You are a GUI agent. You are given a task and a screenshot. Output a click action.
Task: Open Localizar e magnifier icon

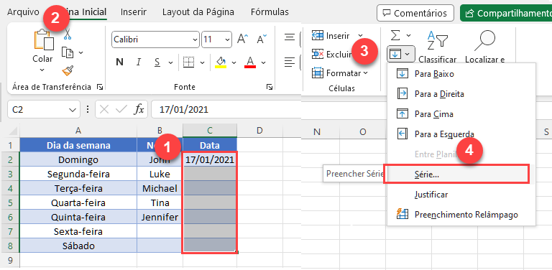click(x=484, y=40)
